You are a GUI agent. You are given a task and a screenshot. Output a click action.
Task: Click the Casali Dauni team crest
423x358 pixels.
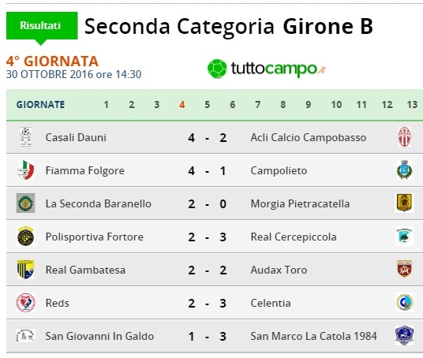(25, 137)
